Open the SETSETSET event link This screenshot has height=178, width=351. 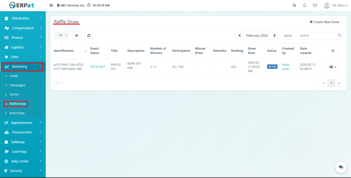tap(98, 67)
